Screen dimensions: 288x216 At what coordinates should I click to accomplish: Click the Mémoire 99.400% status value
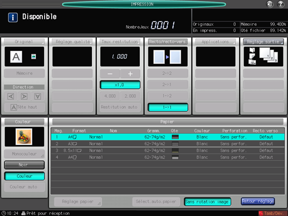point(278,24)
